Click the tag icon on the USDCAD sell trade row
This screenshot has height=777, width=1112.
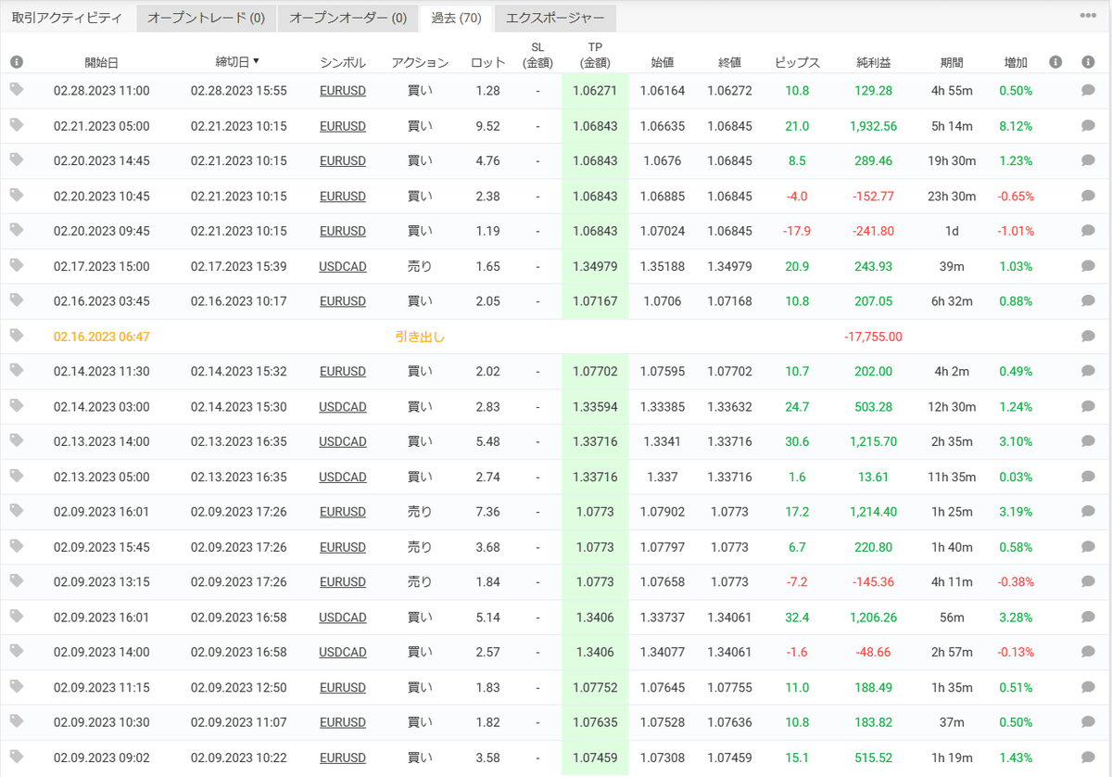[16, 266]
